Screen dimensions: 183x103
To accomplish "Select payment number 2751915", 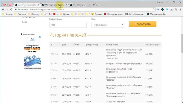I will coord(54,54).
